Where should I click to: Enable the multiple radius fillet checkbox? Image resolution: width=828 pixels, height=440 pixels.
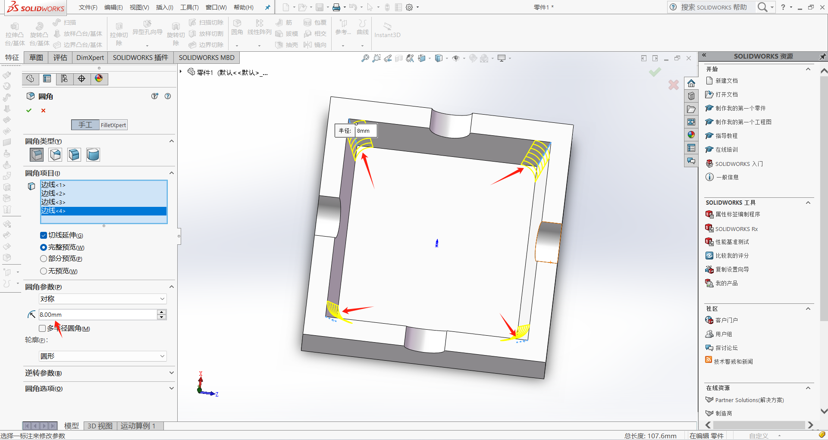pos(42,328)
